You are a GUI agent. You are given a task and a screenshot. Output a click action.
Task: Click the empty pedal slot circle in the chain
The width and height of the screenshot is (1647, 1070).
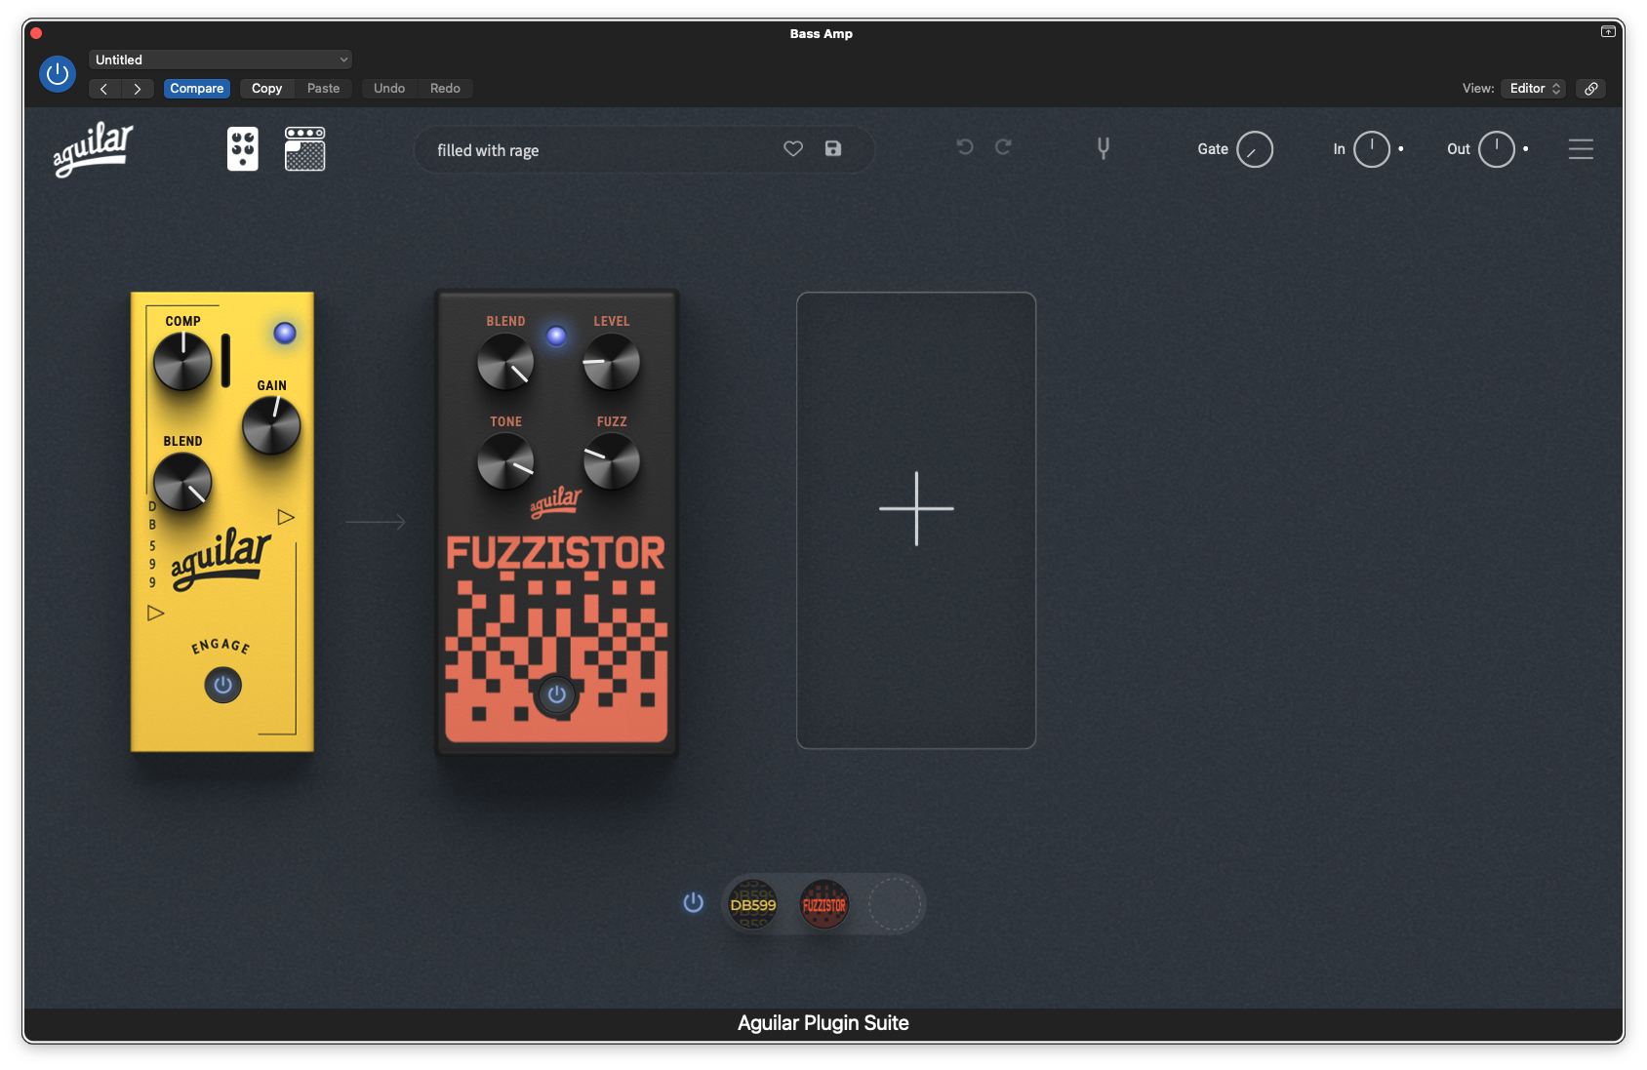(x=895, y=905)
